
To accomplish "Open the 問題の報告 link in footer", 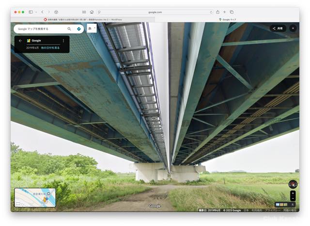I will click(290, 210).
